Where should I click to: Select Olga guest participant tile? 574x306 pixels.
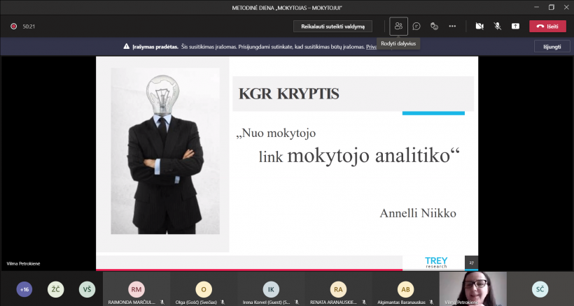(204, 289)
